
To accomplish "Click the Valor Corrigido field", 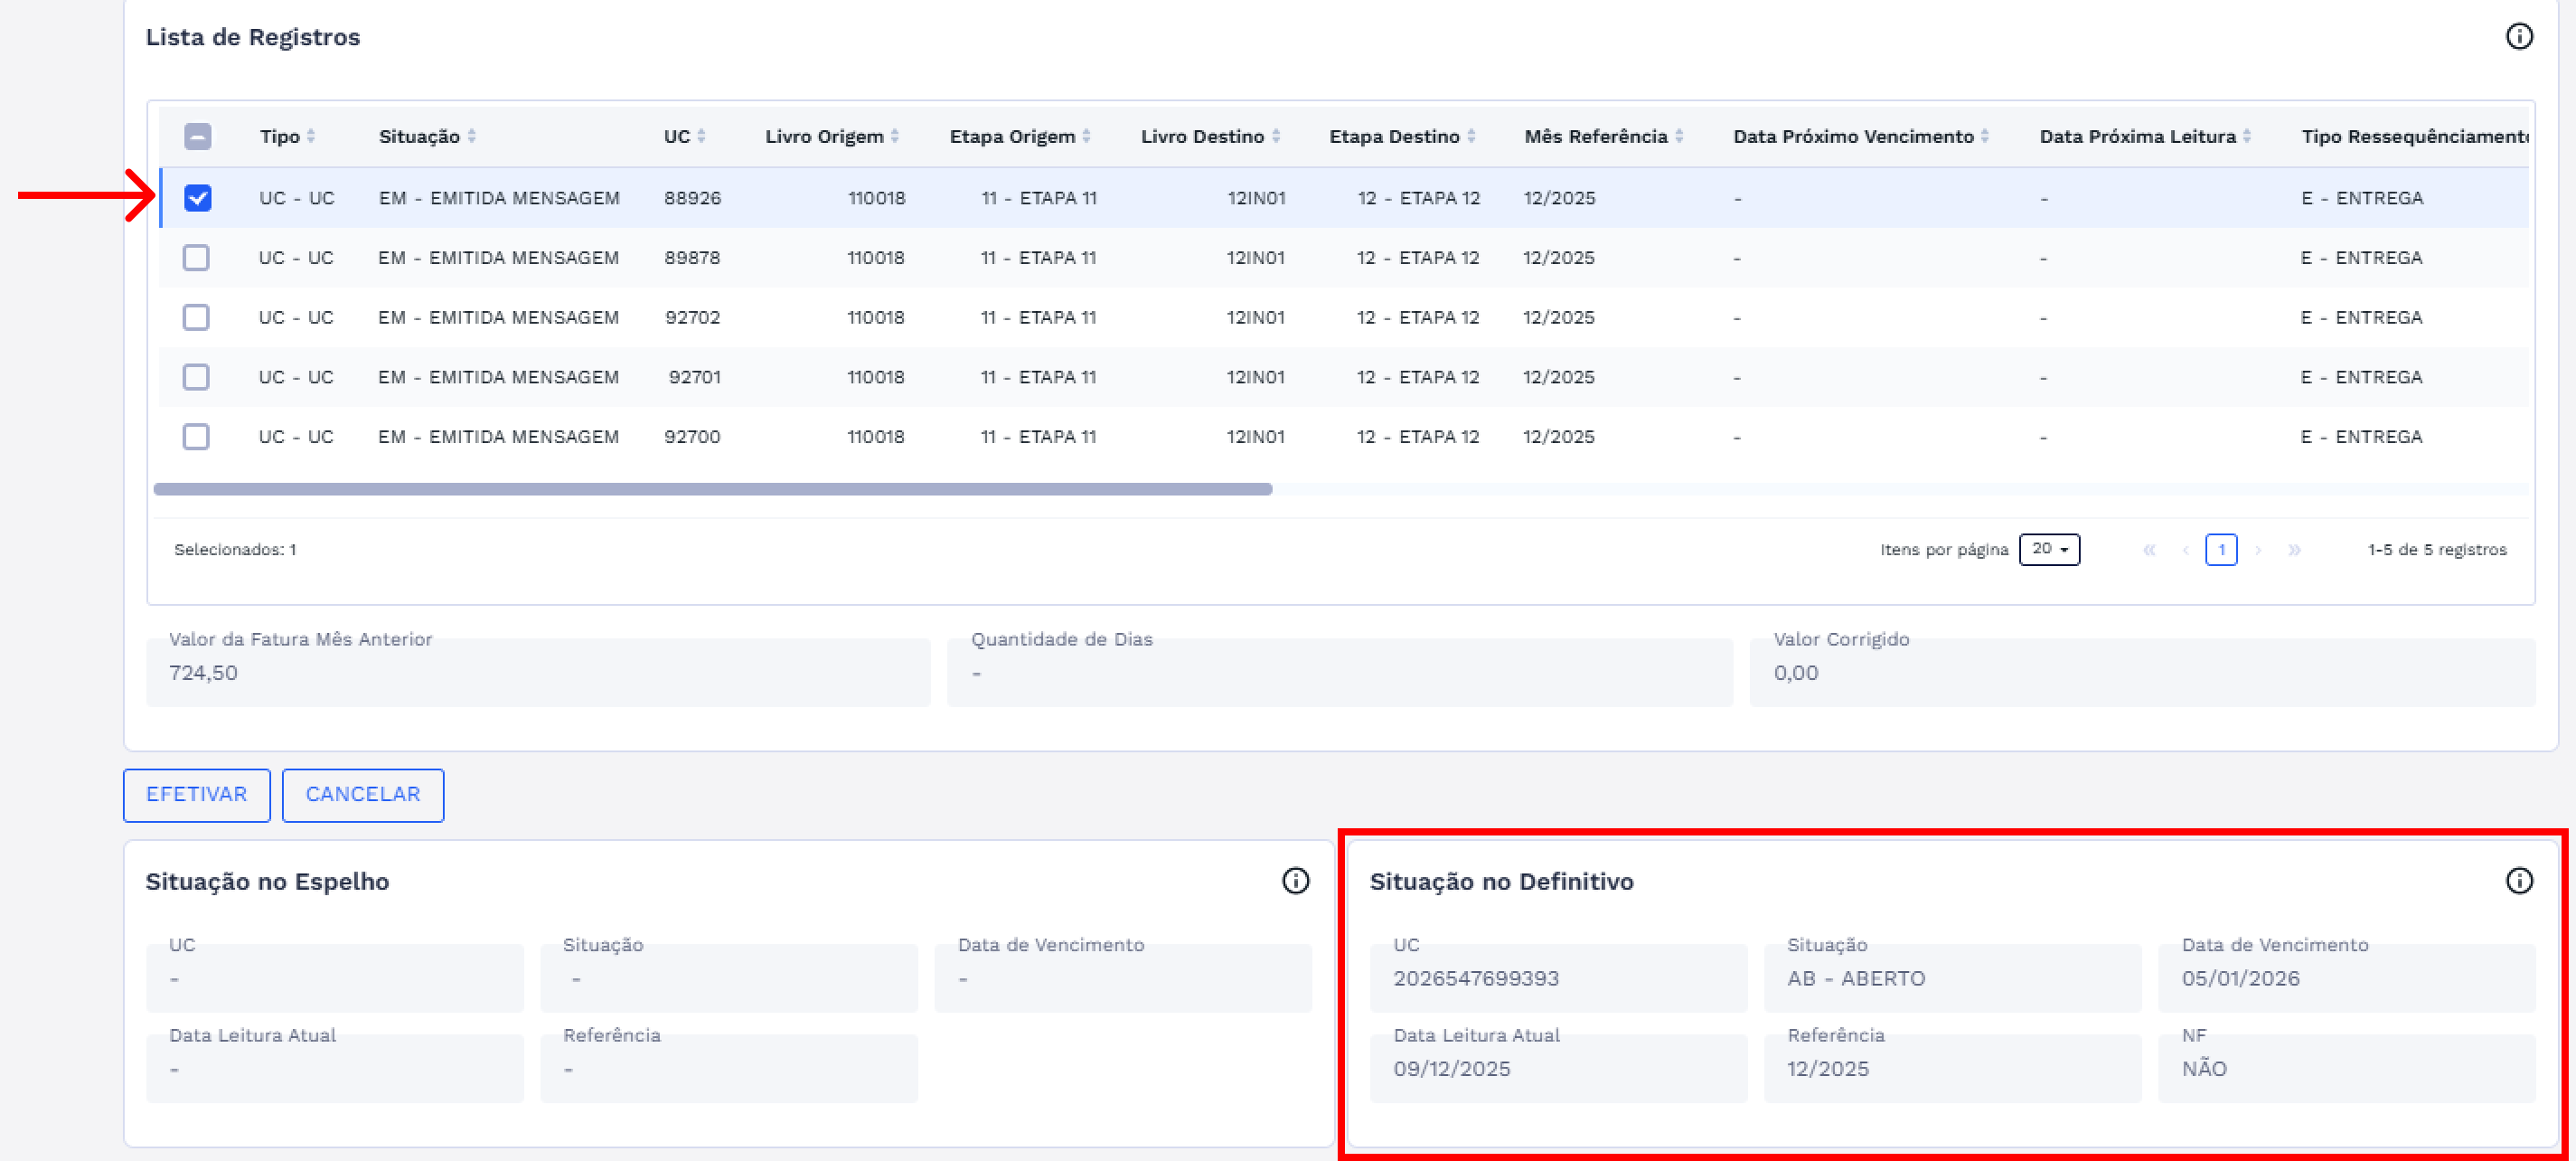I will 2142,672.
